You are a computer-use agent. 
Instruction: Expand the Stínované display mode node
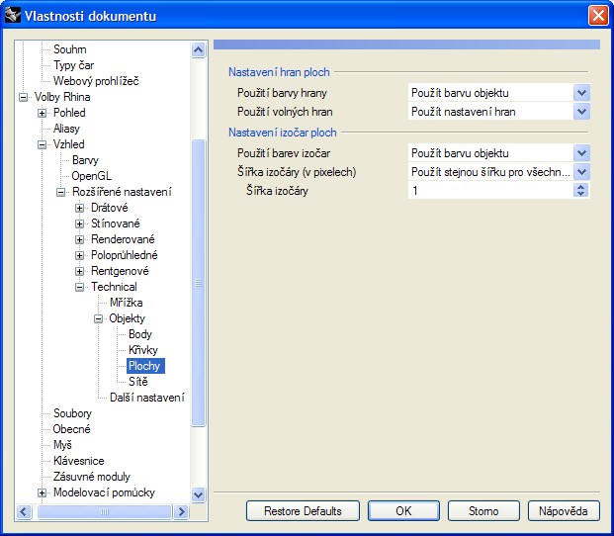click(x=80, y=223)
